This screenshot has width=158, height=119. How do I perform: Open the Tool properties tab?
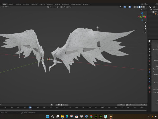coord(150,45)
